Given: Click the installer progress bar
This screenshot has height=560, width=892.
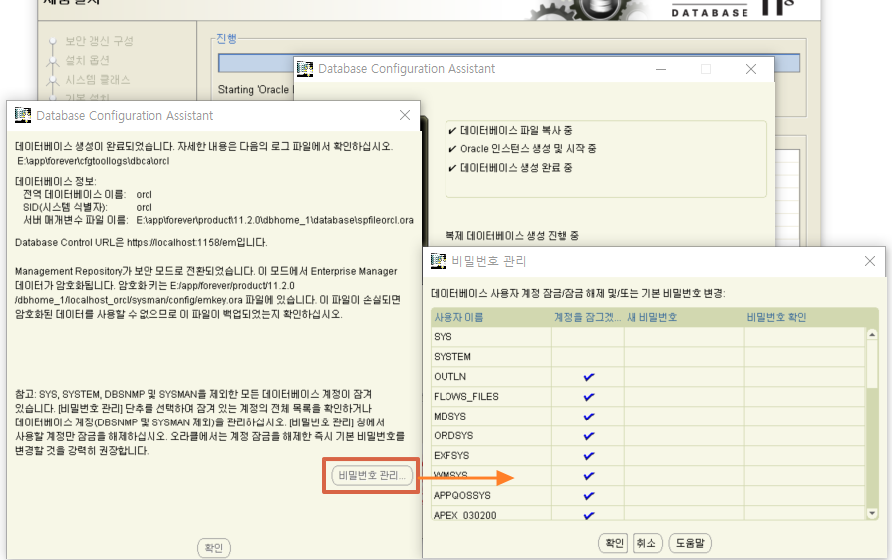Looking at the screenshot, I should pyautogui.click(x=509, y=63).
